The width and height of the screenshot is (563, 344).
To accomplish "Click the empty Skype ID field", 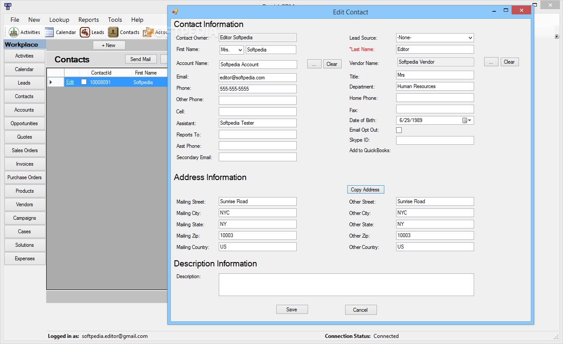I will [x=435, y=140].
